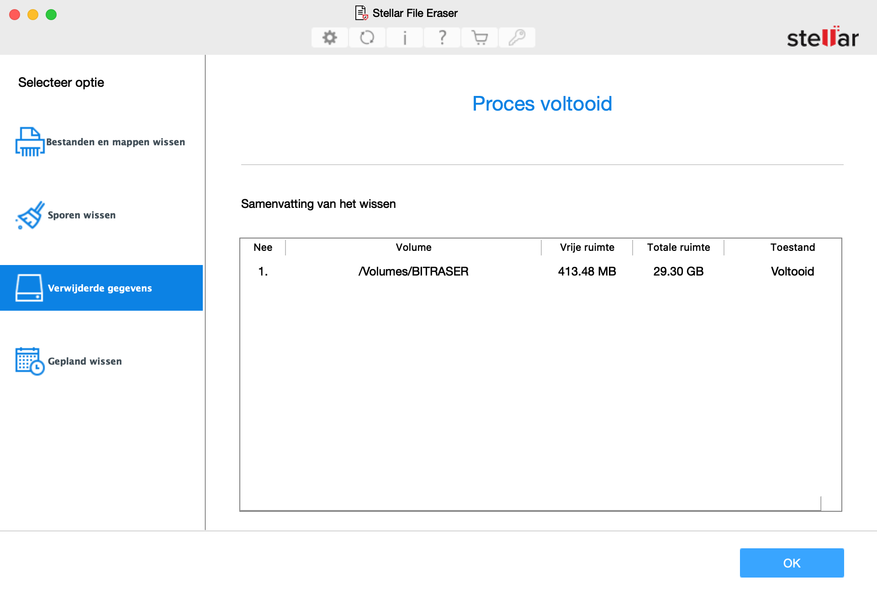This screenshot has width=877, height=594.
Task: Click the calendar clock icon for Gepland wissen
Action: click(x=30, y=361)
